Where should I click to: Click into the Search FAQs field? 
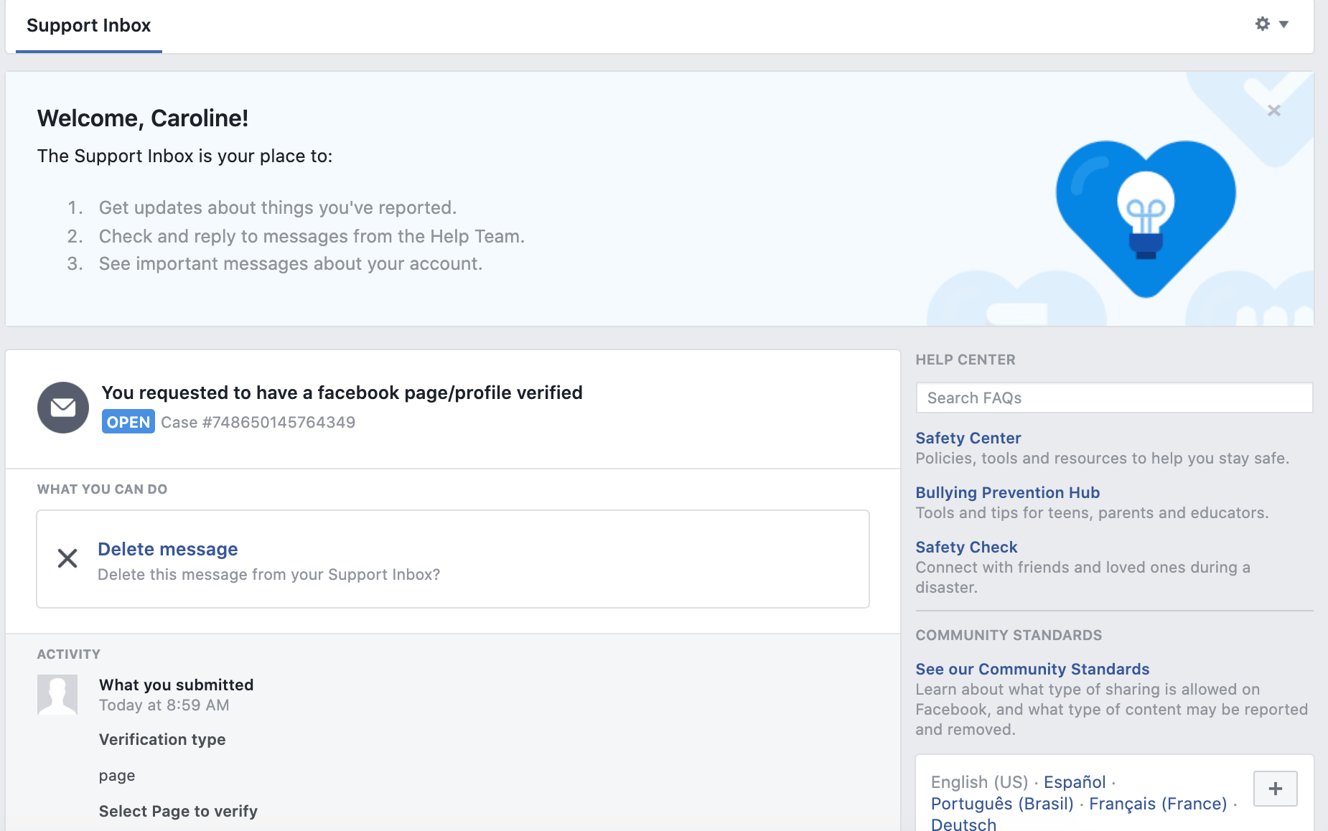[1113, 398]
